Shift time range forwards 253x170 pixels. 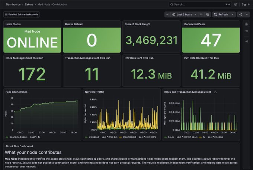(x=201, y=14)
